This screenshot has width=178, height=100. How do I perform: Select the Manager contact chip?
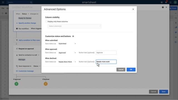[x=22, y=59]
